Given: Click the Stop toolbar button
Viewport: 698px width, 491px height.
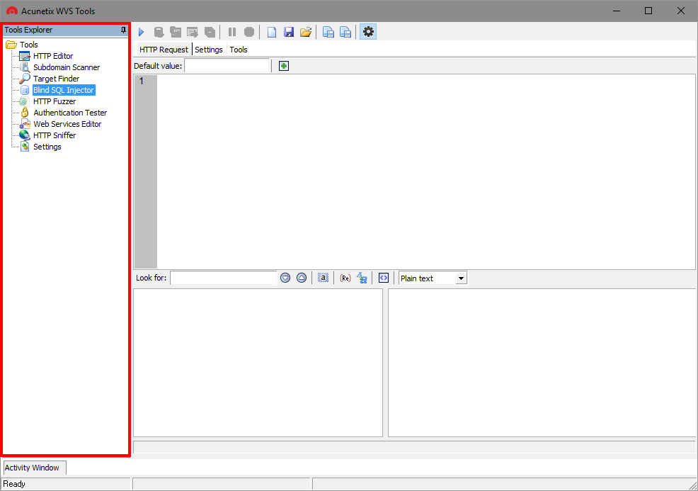Looking at the screenshot, I should pos(249,32).
